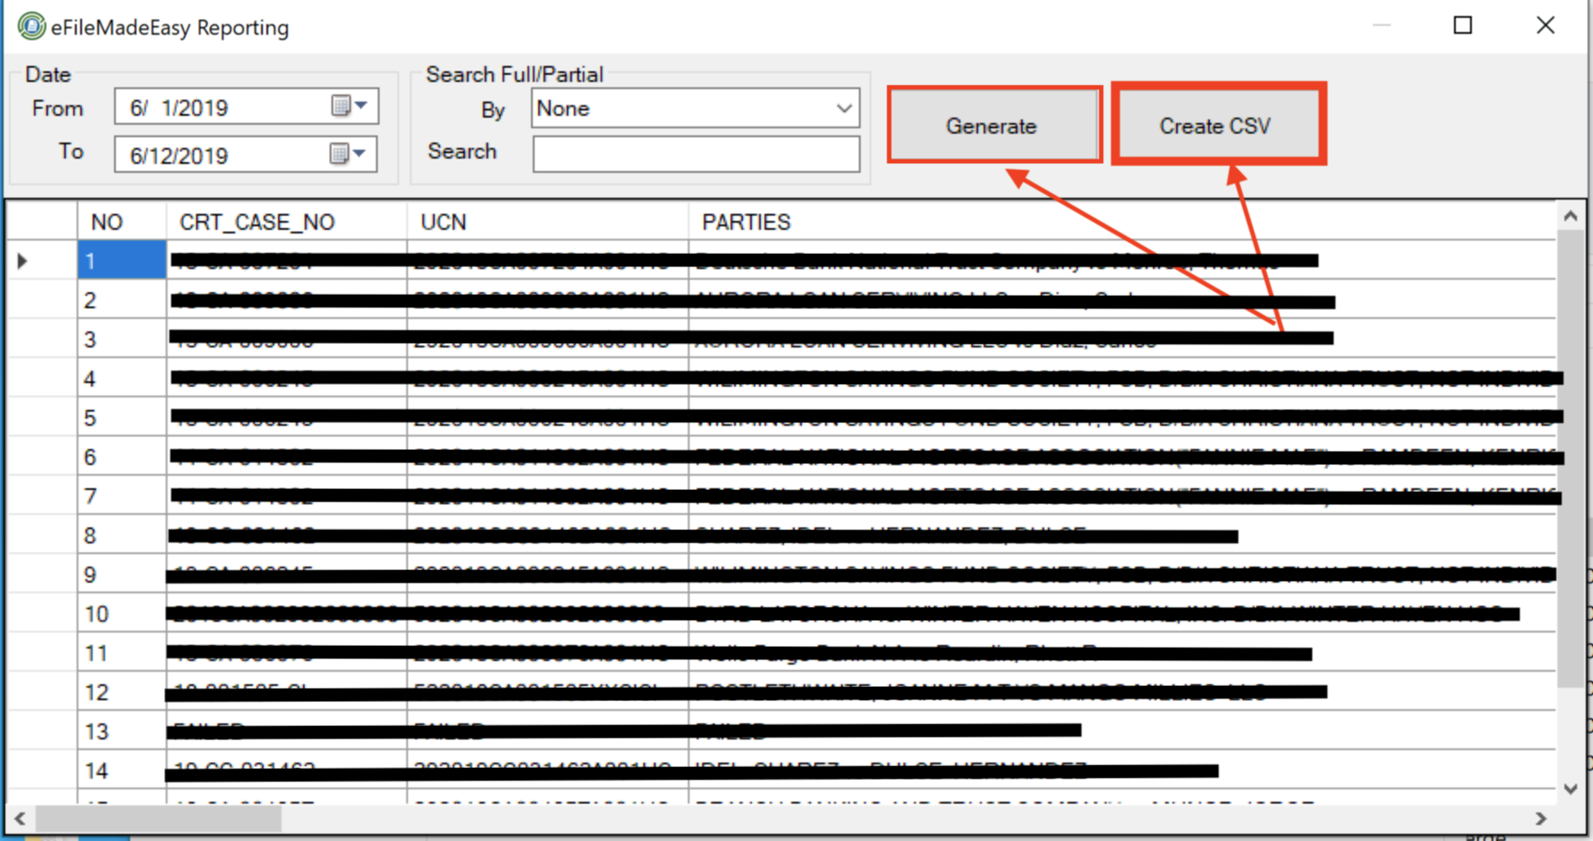Image resolution: width=1593 pixels, height=841 pixels.
Task: Select the From date field 6/1/2019
Action: [x=247, y=107]
